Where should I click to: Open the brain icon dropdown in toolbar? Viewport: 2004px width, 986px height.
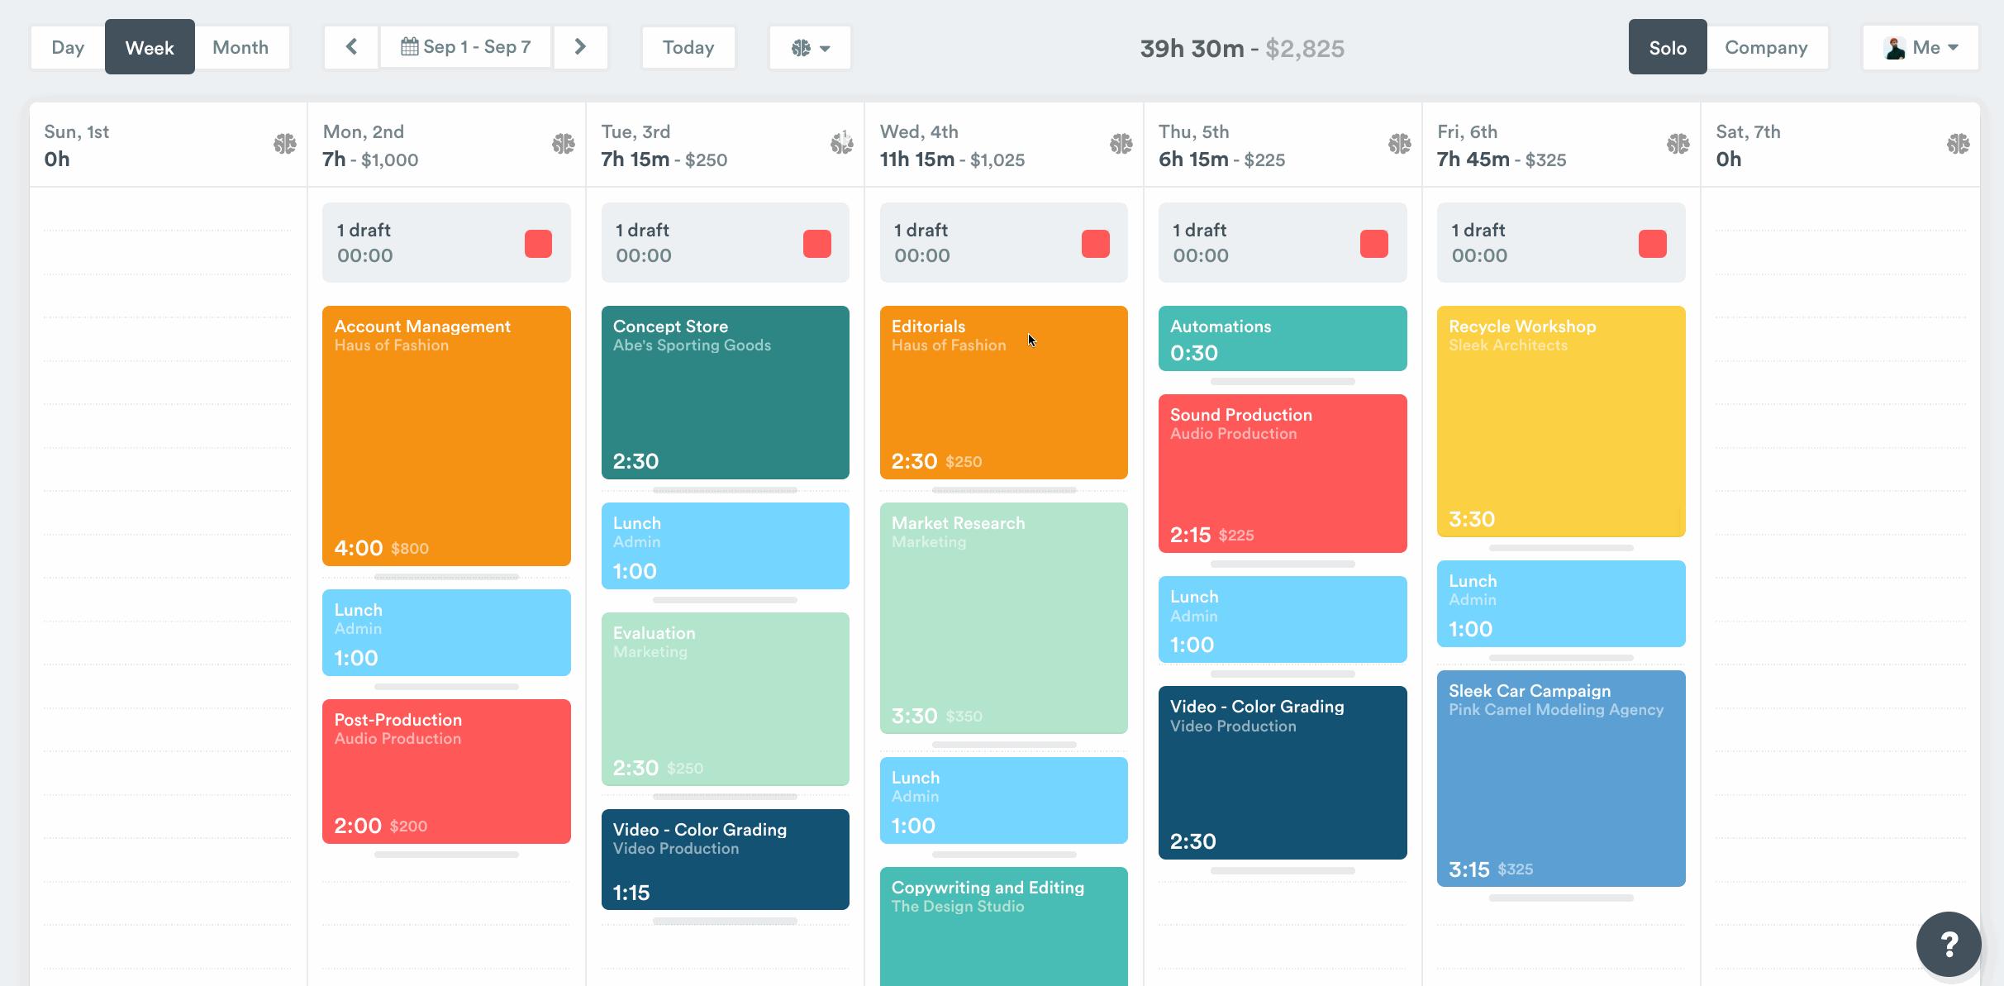click(810, 48)
